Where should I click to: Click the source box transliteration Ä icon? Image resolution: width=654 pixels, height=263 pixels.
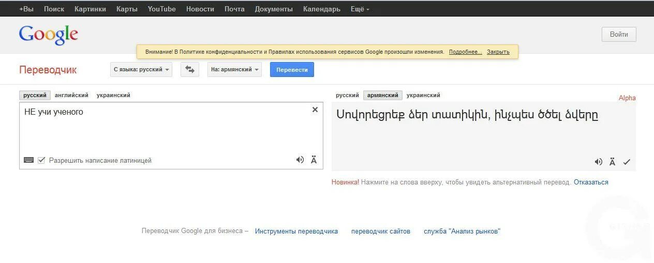tap(314, 160)
